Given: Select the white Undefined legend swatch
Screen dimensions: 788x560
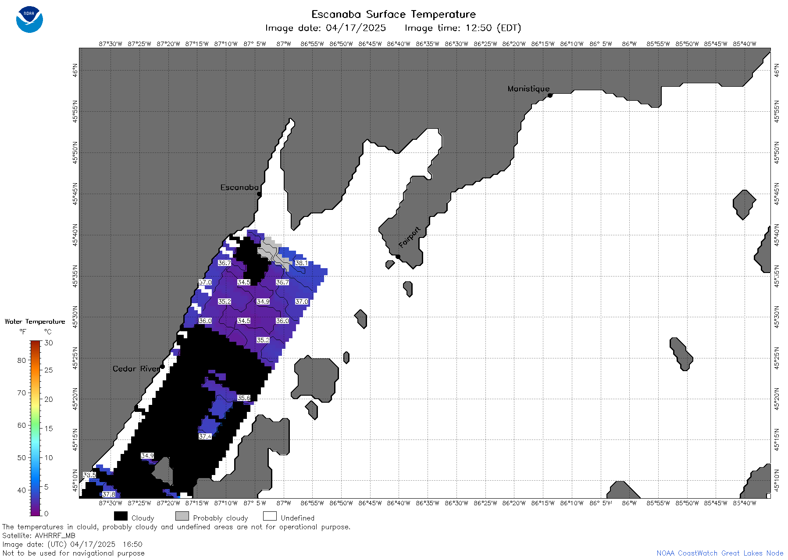Looking at the screenshot, I should 270,516.
